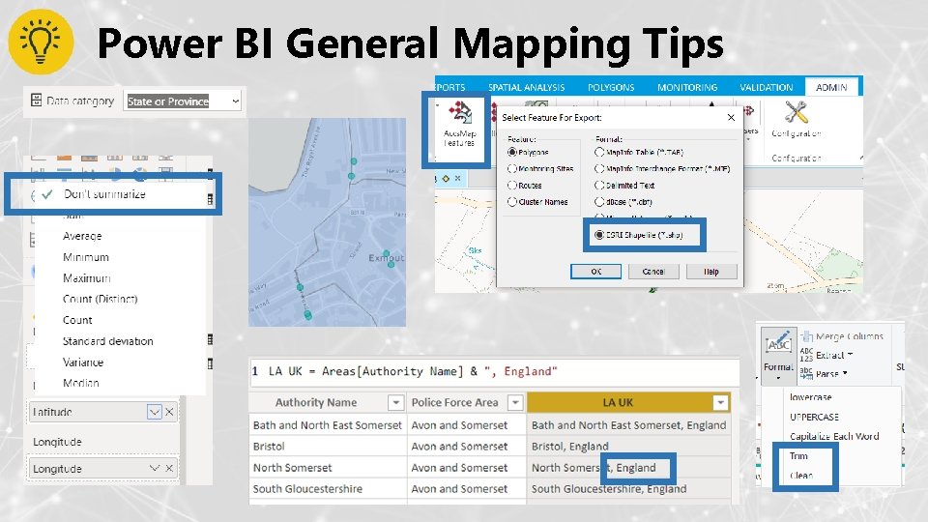The height and width of the screenshot is (522, 928).
Task: Expand the Extract dropdown arrow
Action: coord(850,355)
